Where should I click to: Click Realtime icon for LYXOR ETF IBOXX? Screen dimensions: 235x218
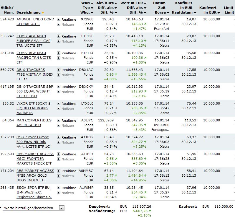point(59,104)
